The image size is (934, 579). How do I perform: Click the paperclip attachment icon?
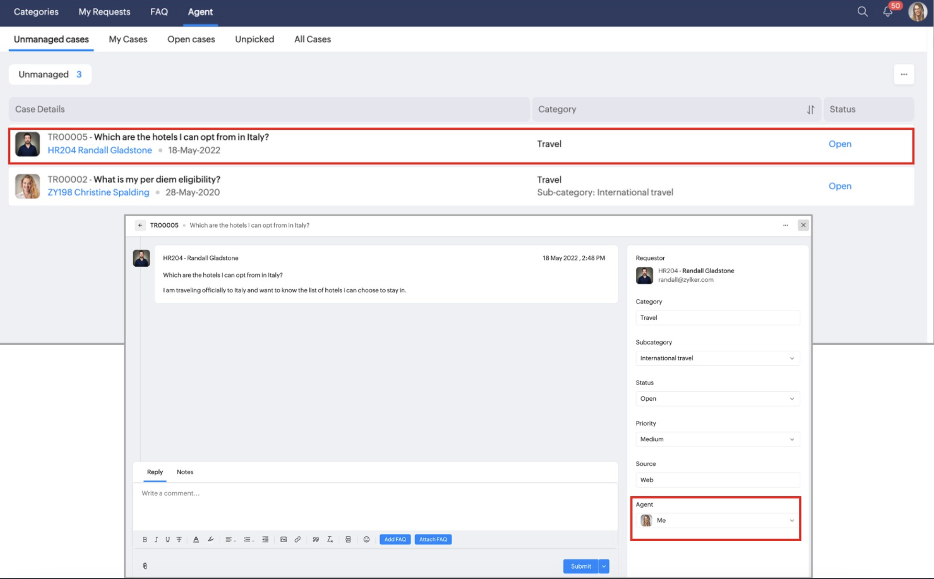[x=145, y=566]
